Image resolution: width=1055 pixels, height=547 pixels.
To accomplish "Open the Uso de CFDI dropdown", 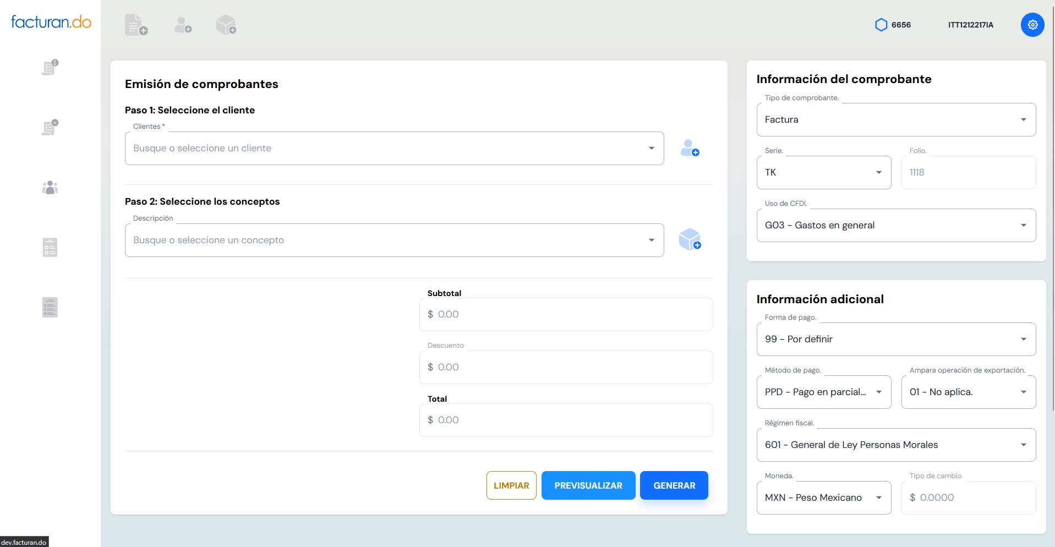I will coord(895,225).
